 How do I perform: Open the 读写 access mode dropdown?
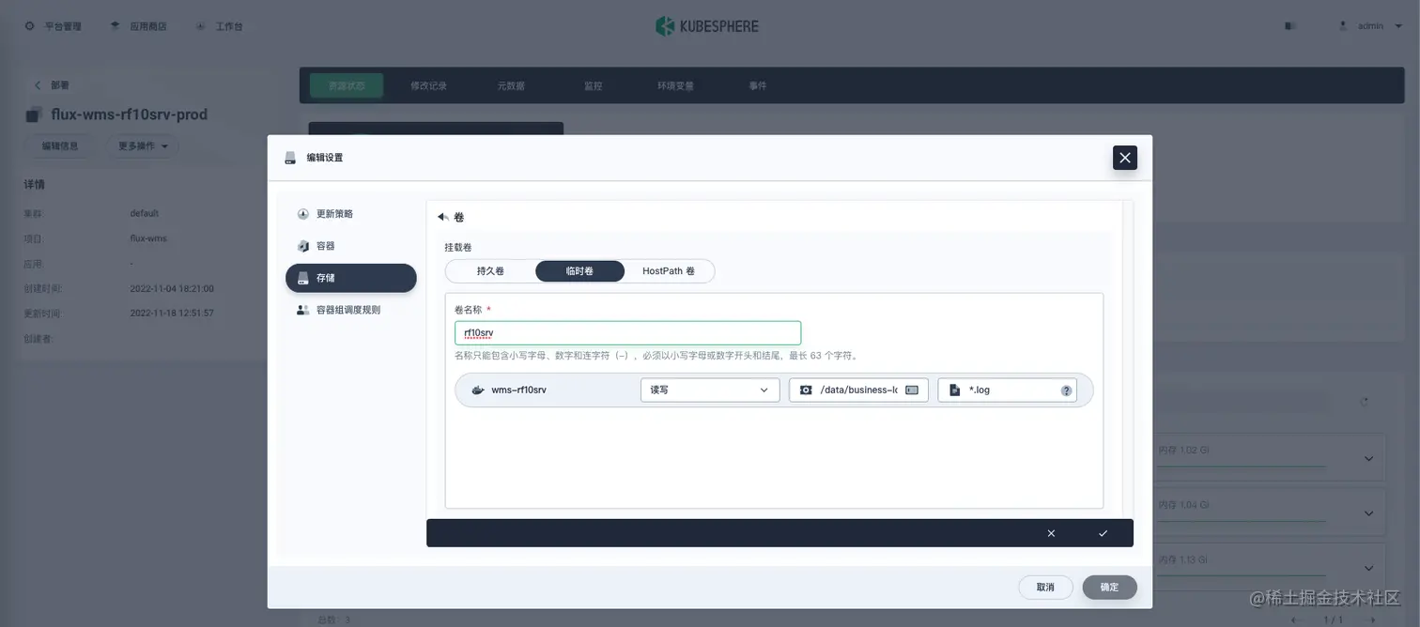710,390
